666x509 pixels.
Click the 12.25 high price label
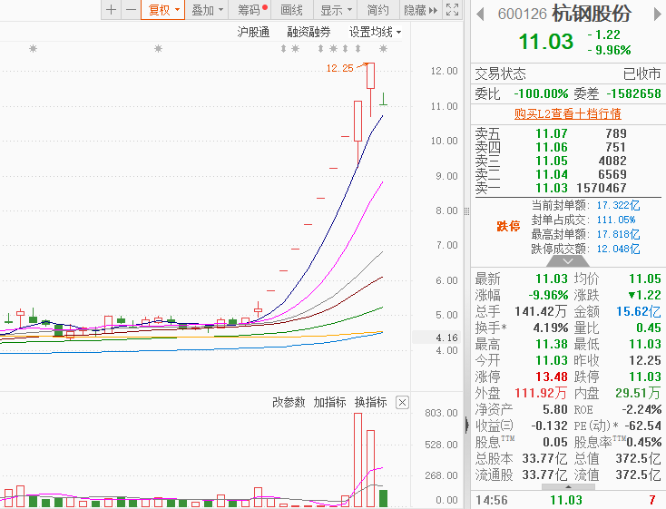click(x=339, y=68)
